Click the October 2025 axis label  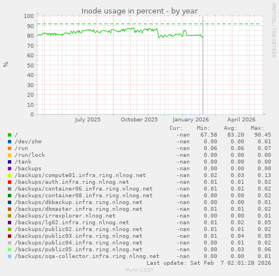[x=139, y=120]
